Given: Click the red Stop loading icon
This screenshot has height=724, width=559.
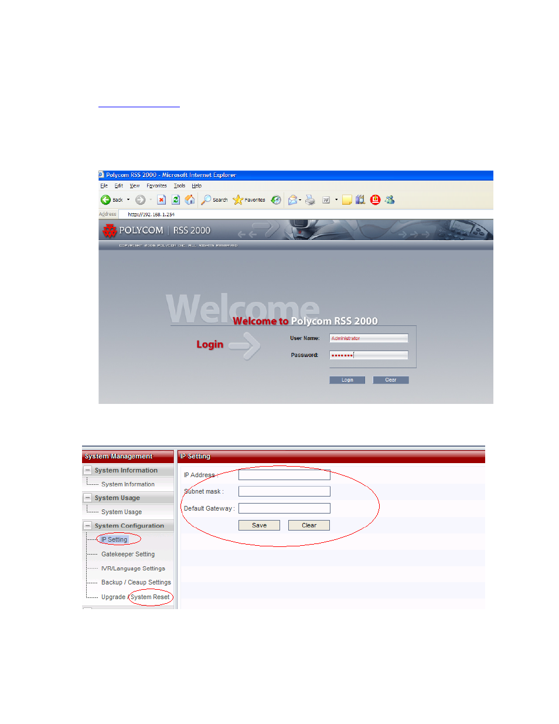Looking at the screenshot, I should click(161, 200).
